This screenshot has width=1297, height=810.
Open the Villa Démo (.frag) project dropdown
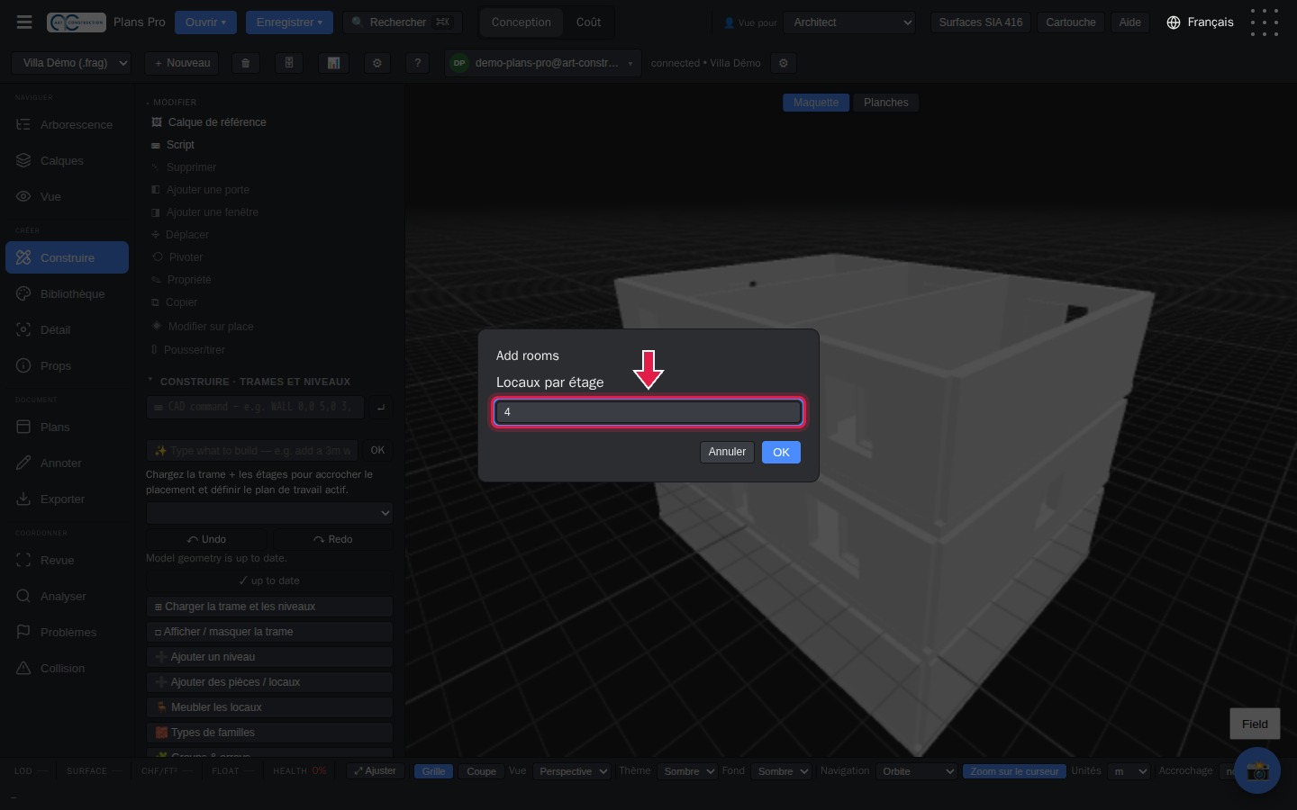click(x=71, y=64)
